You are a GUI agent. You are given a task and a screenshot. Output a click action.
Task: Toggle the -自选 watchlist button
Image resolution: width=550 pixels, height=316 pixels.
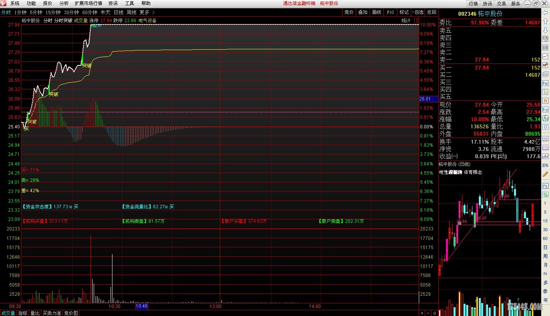pyautogui.click(x=418, y=12)
